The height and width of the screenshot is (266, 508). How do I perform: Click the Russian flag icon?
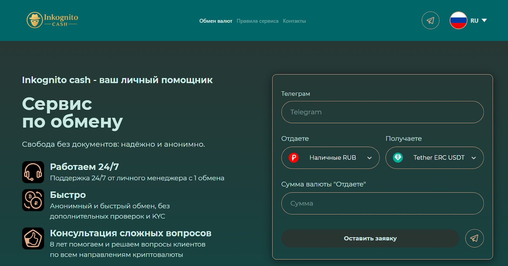pyautogui.click(x=458, y=20)
